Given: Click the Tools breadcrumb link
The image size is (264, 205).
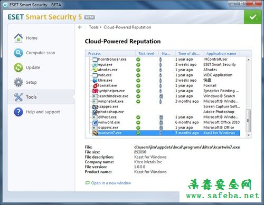Looking at the screenshot, I should [93, 27].
